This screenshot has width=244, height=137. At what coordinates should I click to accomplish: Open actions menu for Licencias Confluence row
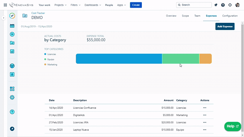pos(205,108)
